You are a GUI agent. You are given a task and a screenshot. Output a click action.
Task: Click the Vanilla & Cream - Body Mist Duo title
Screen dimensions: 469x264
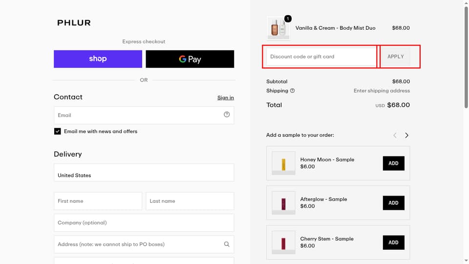(x=335, y=28)
